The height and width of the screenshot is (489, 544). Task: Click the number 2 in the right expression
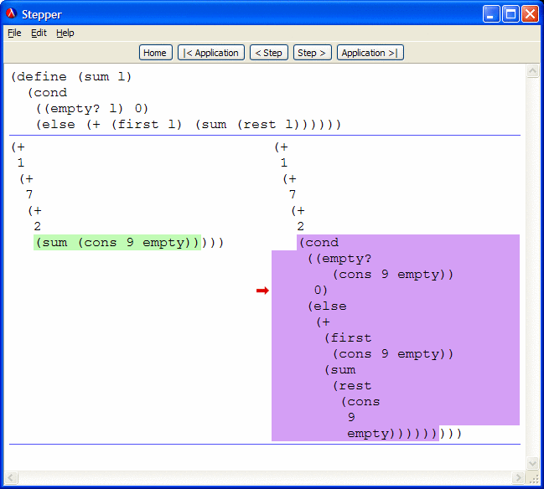point(301,226)
